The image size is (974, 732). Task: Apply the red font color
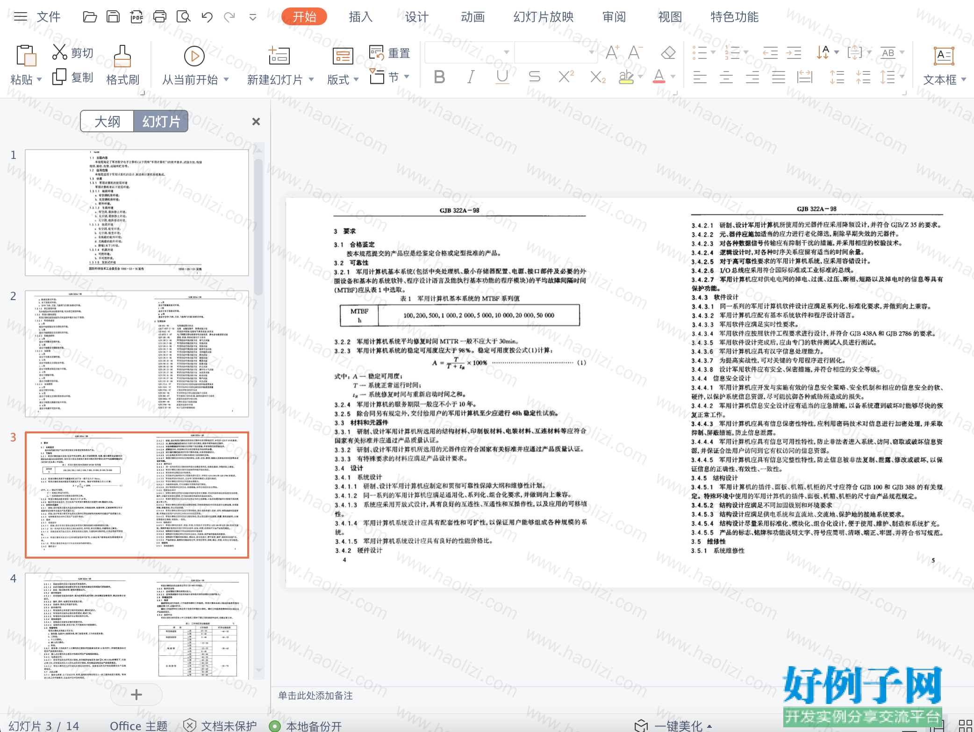click(x=659, y=77)
